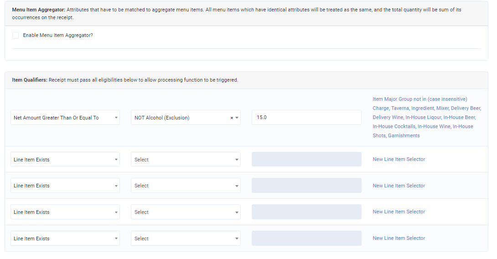
Task: Open the Select dropdown in first Line Item row
Action: 186,160
